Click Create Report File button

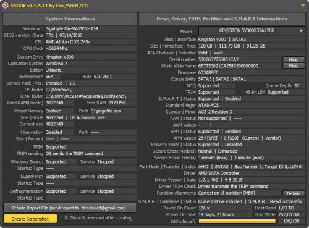70,208
